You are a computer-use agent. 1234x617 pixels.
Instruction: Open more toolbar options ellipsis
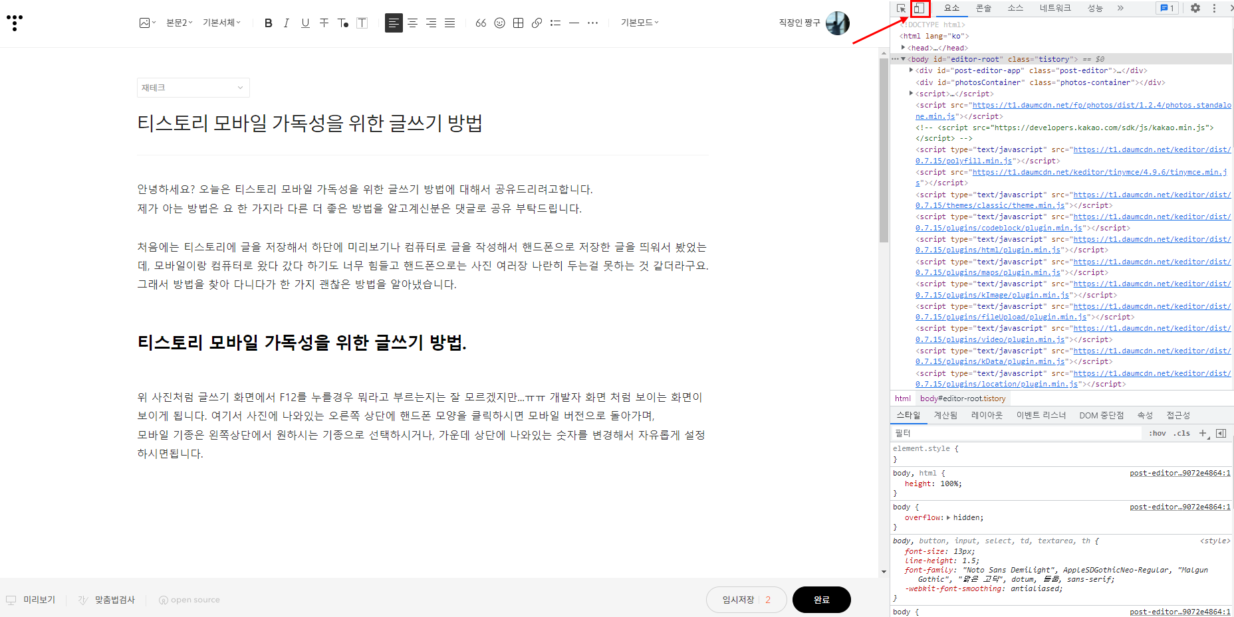(592, 23)
